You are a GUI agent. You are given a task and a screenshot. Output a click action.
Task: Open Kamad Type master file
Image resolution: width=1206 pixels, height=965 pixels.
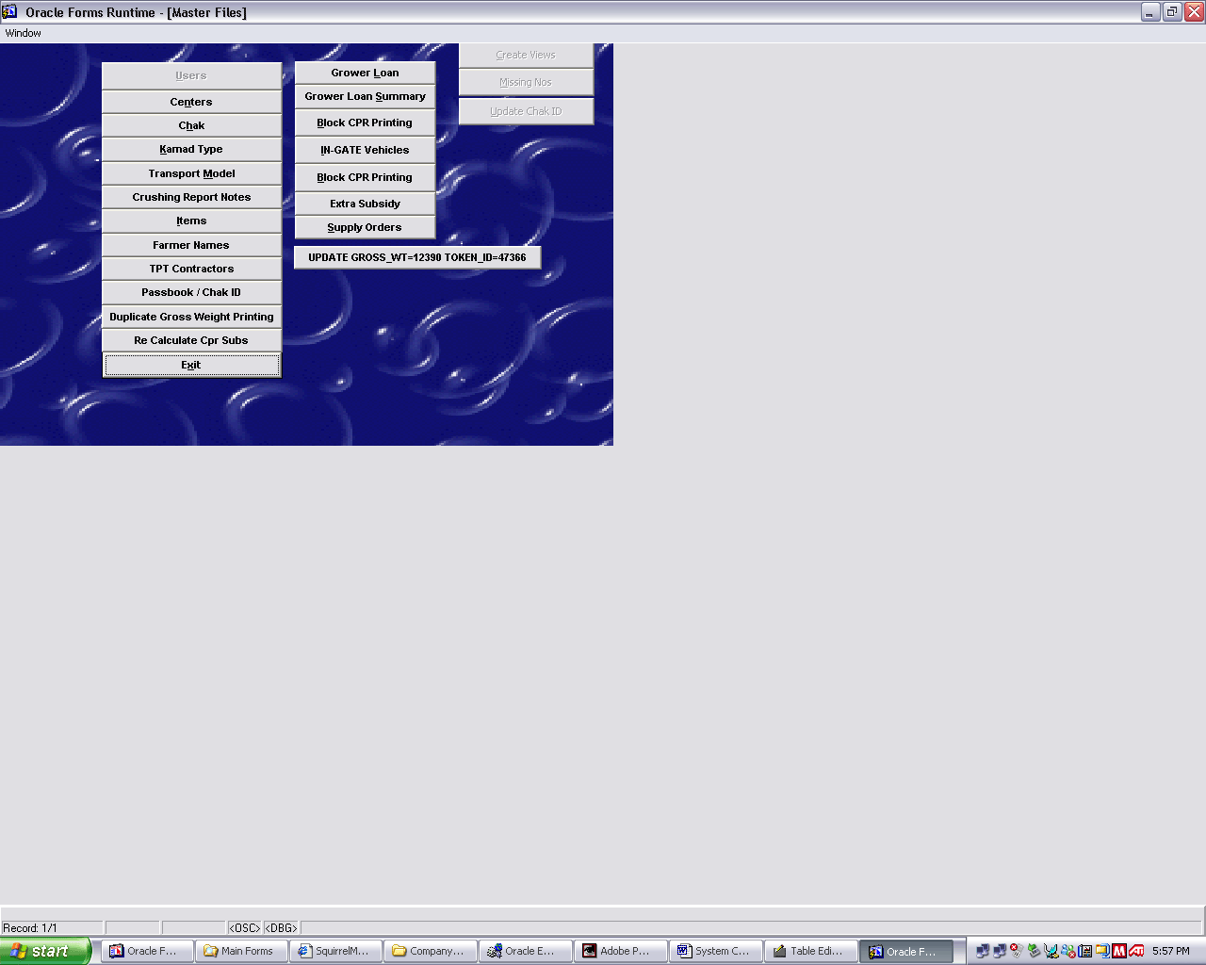[191, 149]
